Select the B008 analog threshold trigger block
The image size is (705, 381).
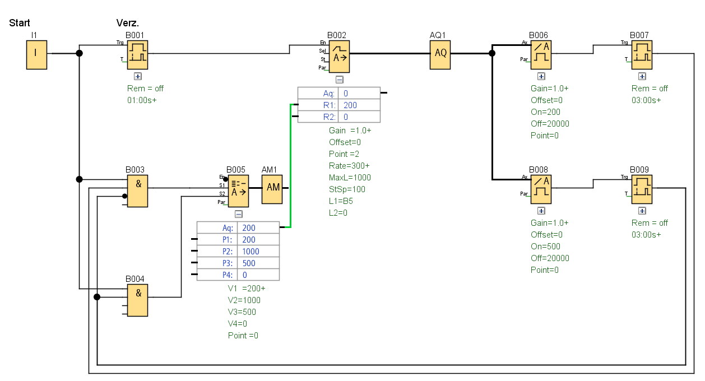click(x=541, y=189)
